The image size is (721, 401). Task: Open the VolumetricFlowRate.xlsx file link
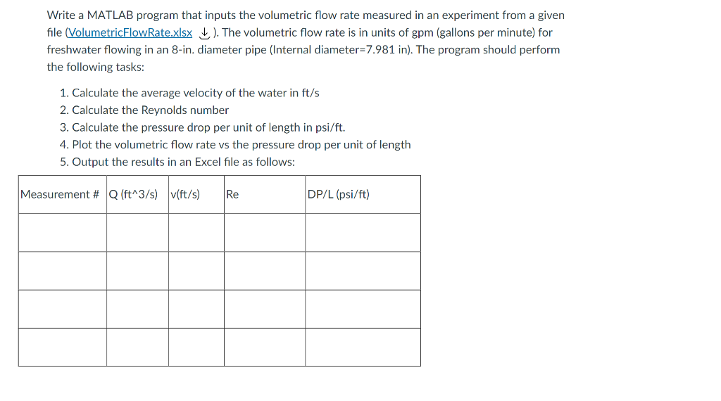coord(130,32)
